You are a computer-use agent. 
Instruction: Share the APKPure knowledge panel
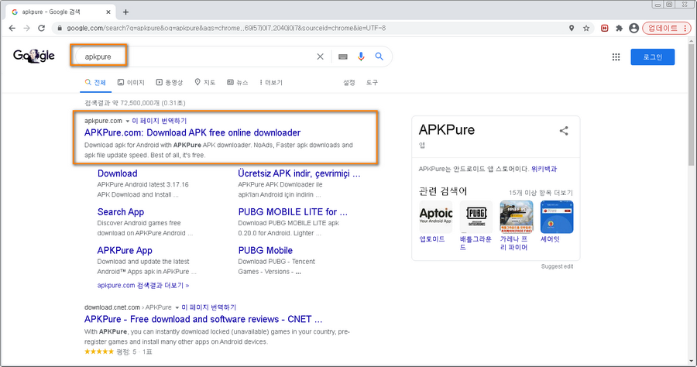[x=564, y=131]
